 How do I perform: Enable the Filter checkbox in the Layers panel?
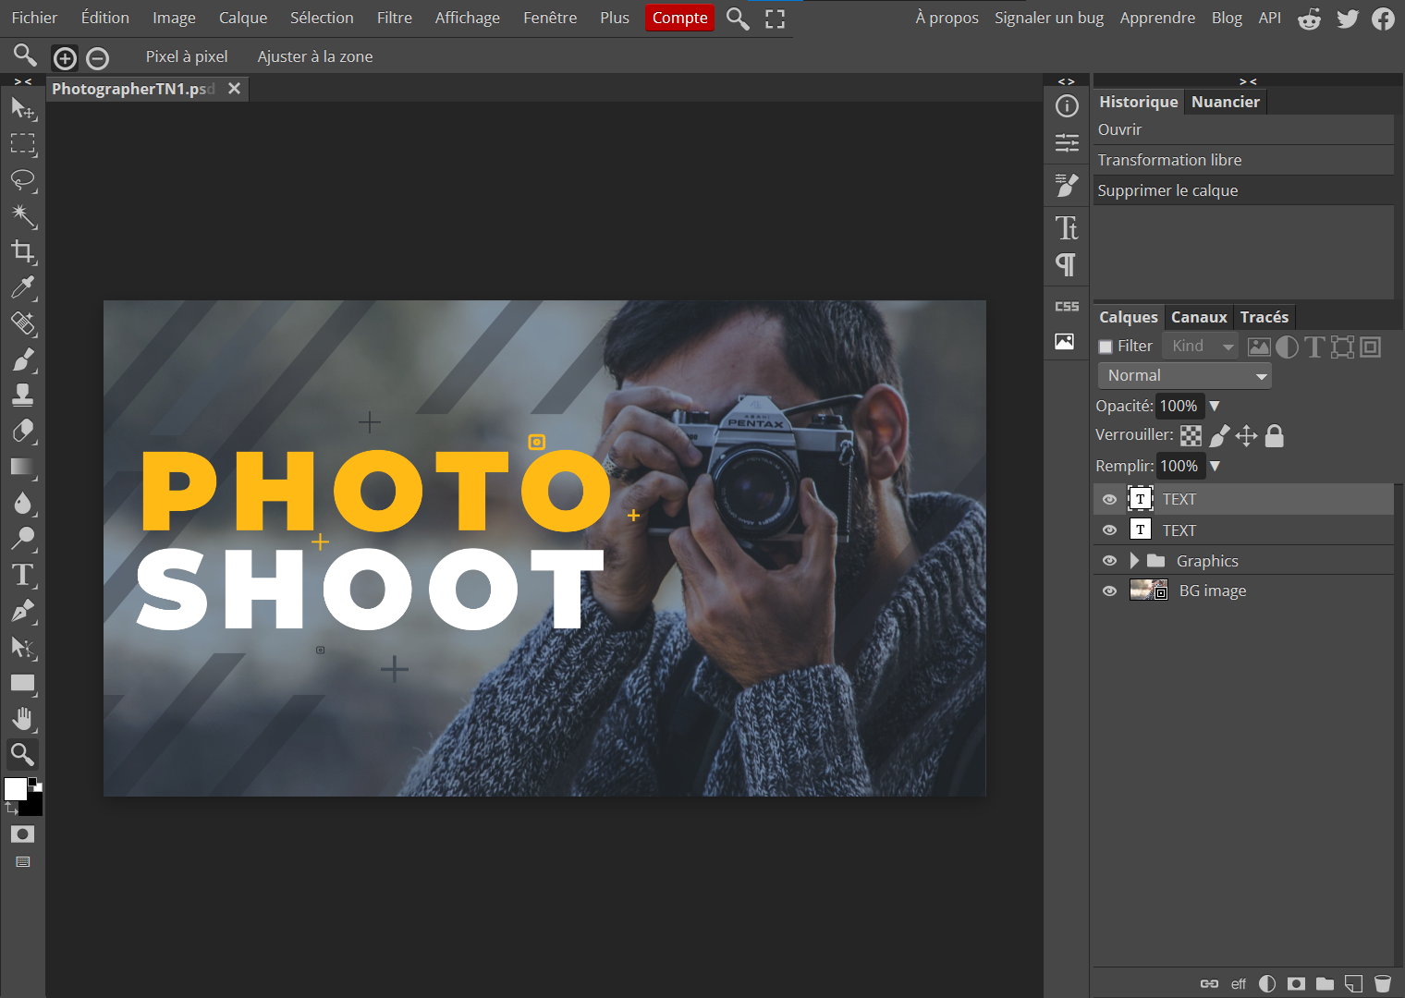pos(1105,346)
